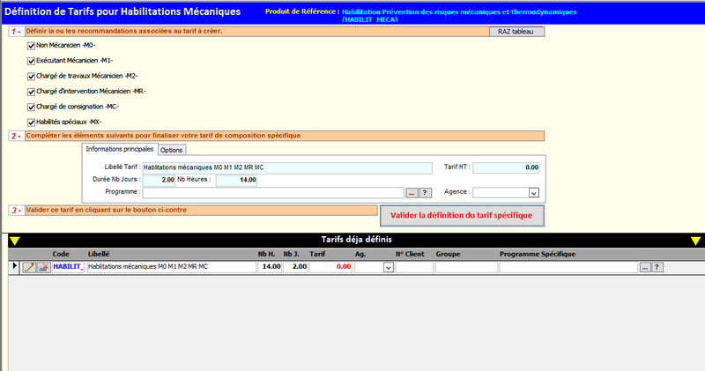Click the '...' browse button next to Programme field
This screenshot has width=705, height=371.
[412, 192]
